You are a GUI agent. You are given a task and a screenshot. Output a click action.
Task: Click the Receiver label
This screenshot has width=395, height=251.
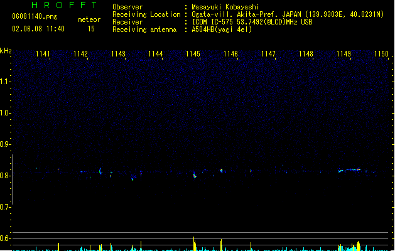[127, 22]
